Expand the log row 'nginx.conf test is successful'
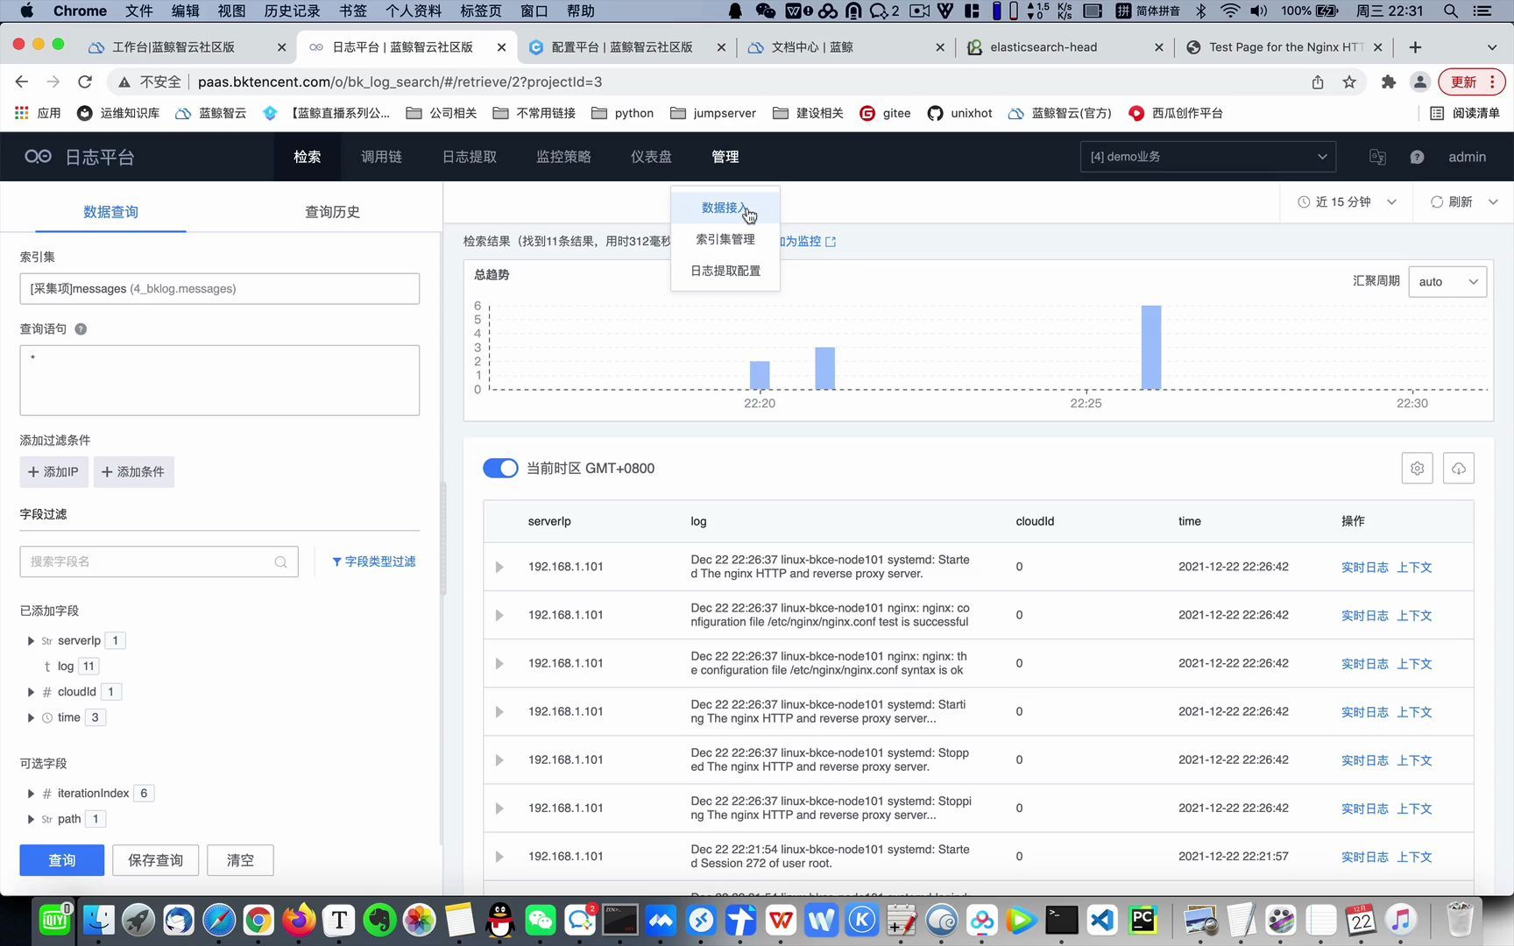Screen dimensions: 1514x946 point(499,616)
